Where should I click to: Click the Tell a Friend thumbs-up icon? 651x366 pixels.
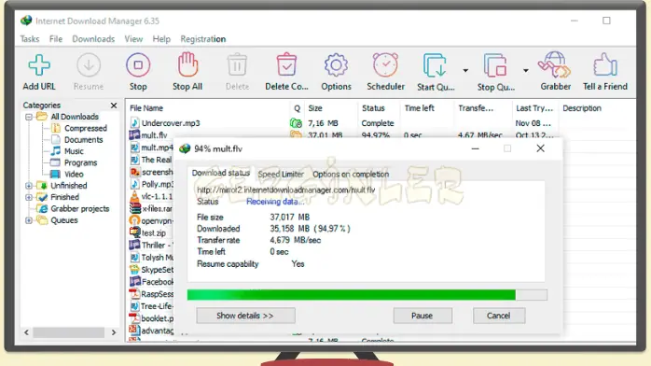click(605, 64)
